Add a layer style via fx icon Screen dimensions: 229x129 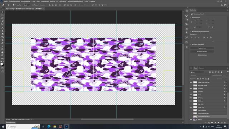[x=209, y=123]
